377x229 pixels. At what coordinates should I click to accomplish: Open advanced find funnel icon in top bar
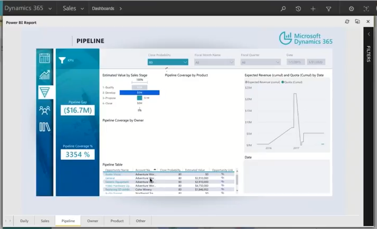329,9
